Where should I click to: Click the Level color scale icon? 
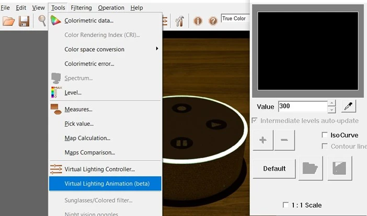[56, 92]
